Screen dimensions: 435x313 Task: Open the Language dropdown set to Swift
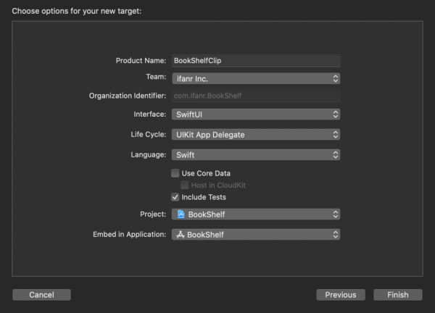254,155
